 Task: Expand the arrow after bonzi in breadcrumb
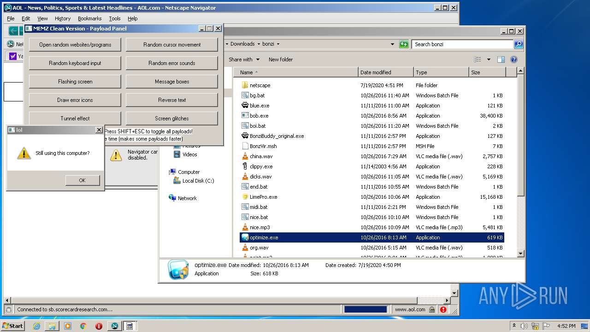pos(278,44)
